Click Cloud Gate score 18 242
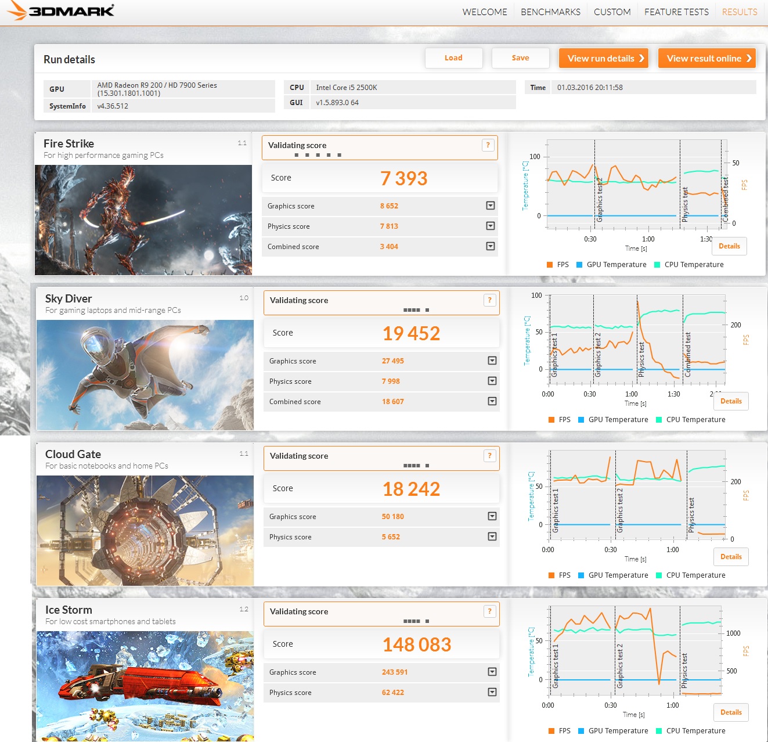 (411, 489)
